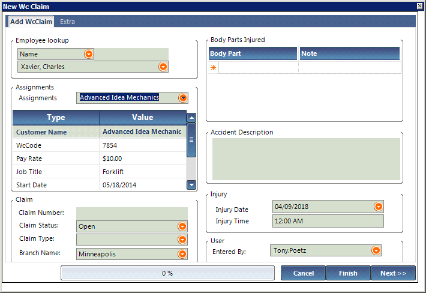The width and height of the screenshot is (426, 293).
Task: Switch to the Extra tab
Action: pyautogui.click(x=67, y=22)
